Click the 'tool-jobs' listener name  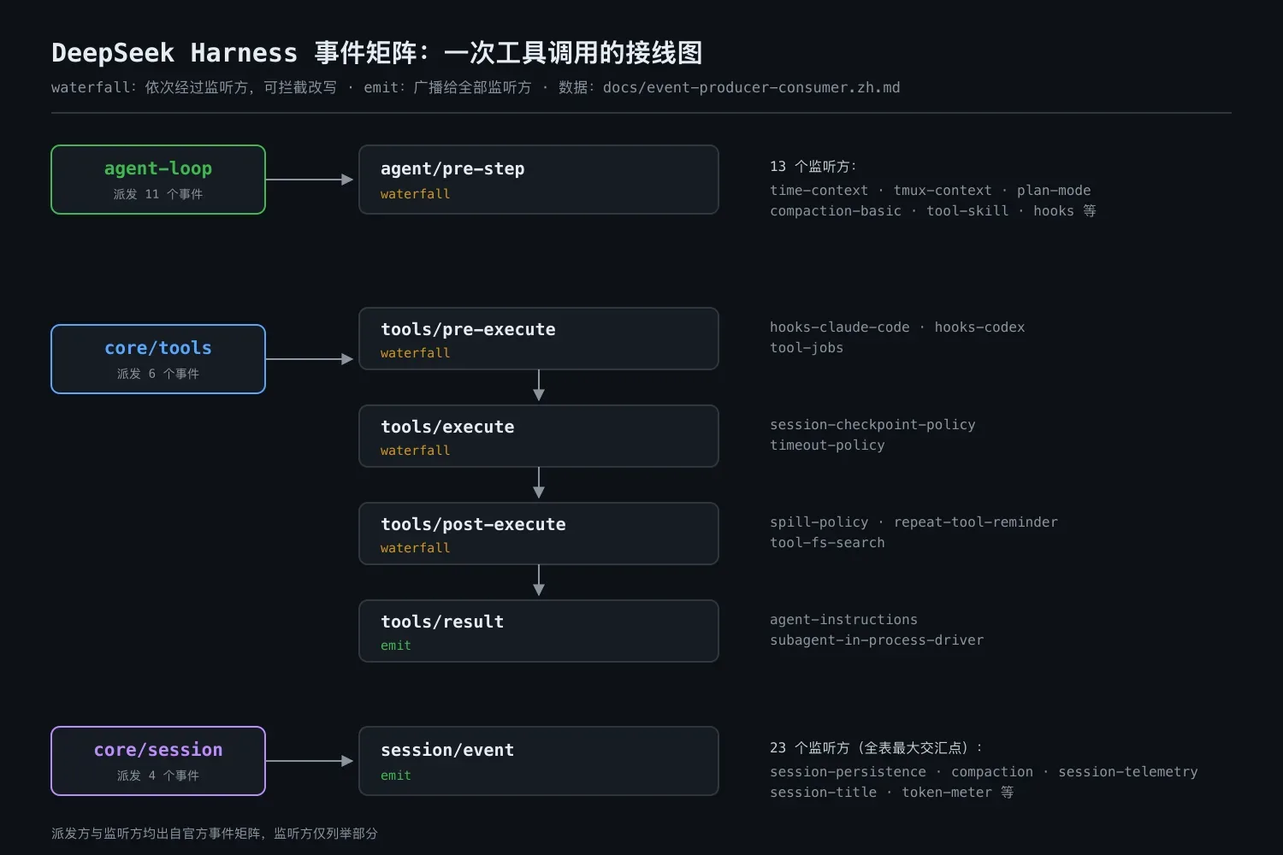(x=807, y=348)
